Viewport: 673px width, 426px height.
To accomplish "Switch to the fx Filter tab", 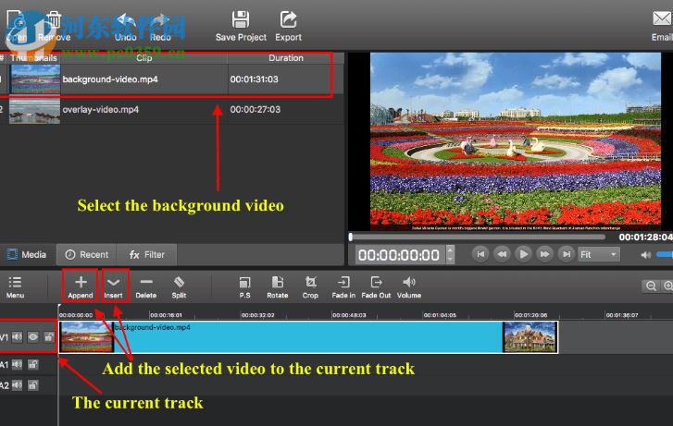I will click(147, 254).
